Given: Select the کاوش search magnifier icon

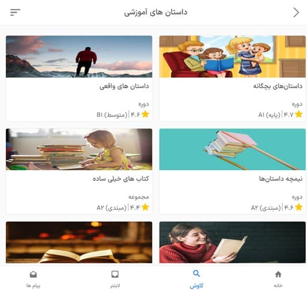Looking at the screenshot, I should click(x=196, y=273).
